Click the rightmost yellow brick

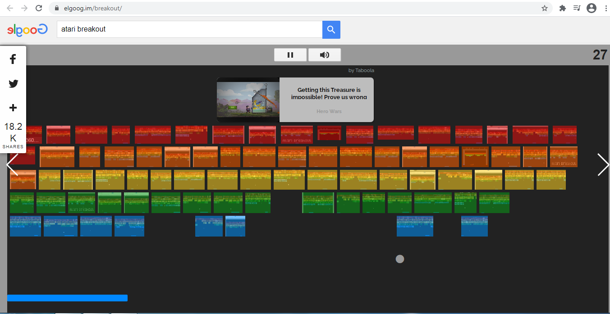(x=551, y=180)
